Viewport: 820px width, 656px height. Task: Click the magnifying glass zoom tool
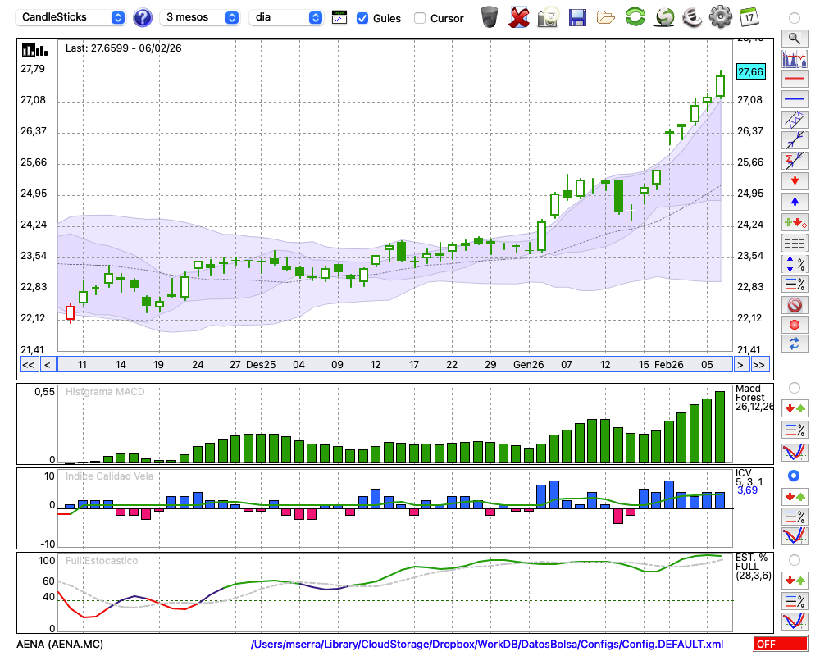tap(794, 38)
